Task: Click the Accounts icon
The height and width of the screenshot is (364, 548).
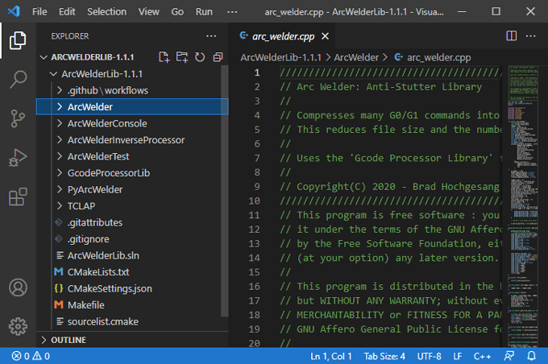Action: click(x=18, y=287)
